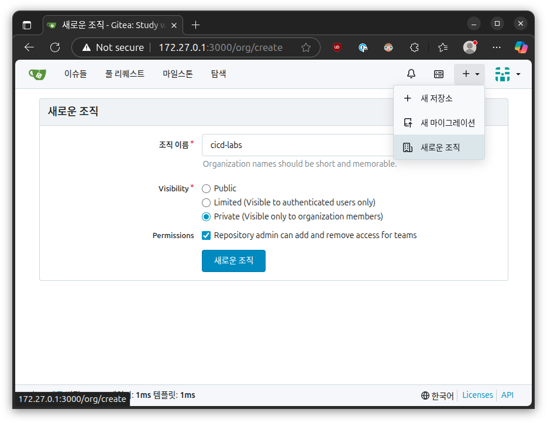
Task: Bookmark page with the star icon
Action: 306,47
